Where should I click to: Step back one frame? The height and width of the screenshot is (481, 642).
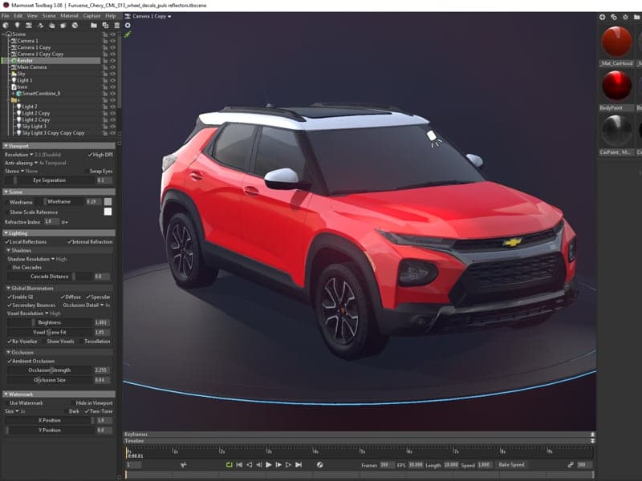[x=258, y=465]
